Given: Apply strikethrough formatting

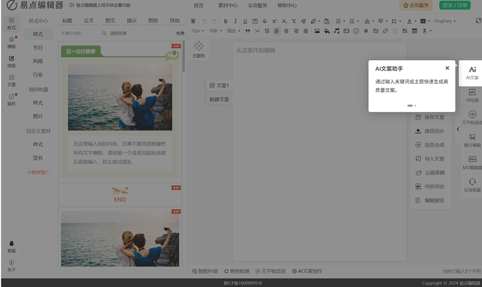Looking at the screenshot, I should click(264, 21).
